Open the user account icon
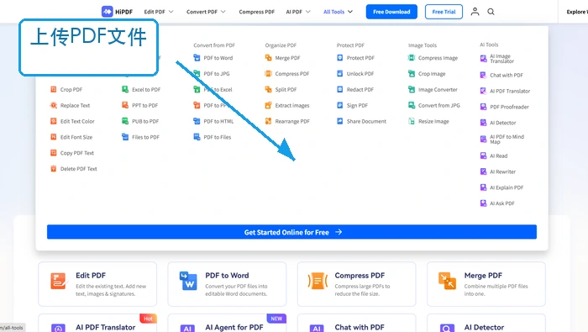 tap(475, 12)
